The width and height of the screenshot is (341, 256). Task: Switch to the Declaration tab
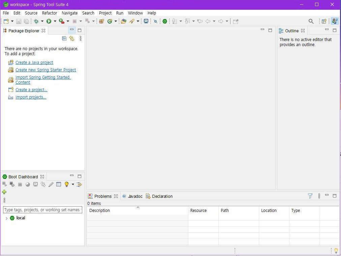coord(159,196)
